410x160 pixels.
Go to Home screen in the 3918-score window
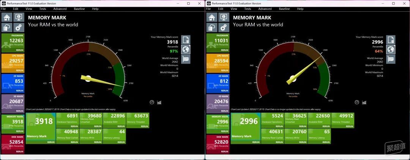tap(7, 17)
